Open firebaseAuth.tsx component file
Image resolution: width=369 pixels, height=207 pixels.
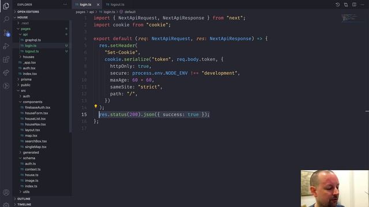37,108
